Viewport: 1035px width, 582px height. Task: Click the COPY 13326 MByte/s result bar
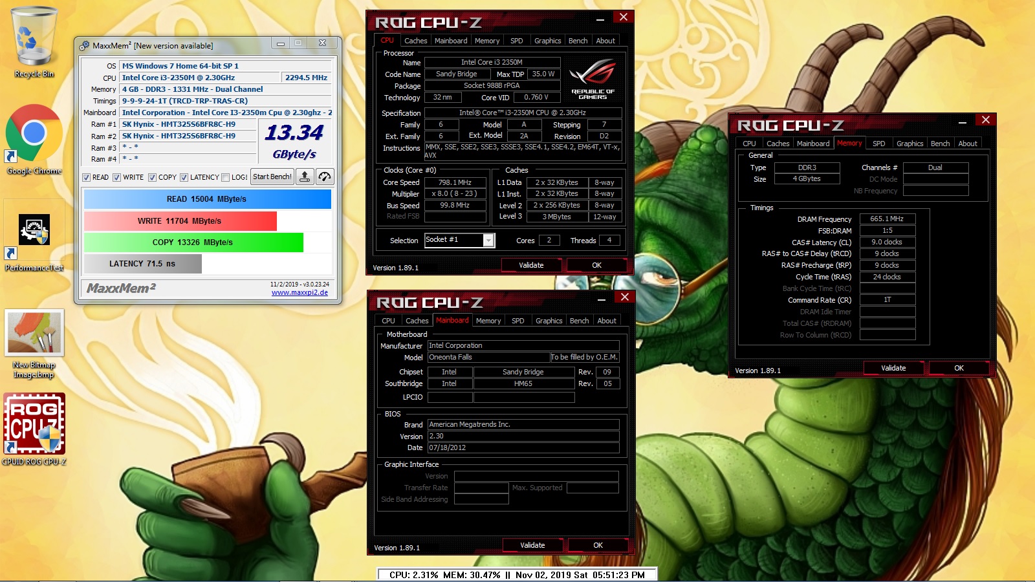click(193, 242)
